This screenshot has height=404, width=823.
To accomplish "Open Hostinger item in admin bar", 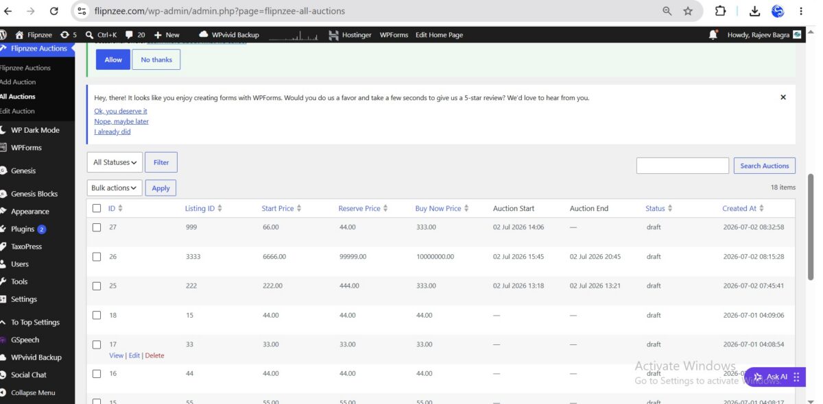I will (x=350, y=35).
